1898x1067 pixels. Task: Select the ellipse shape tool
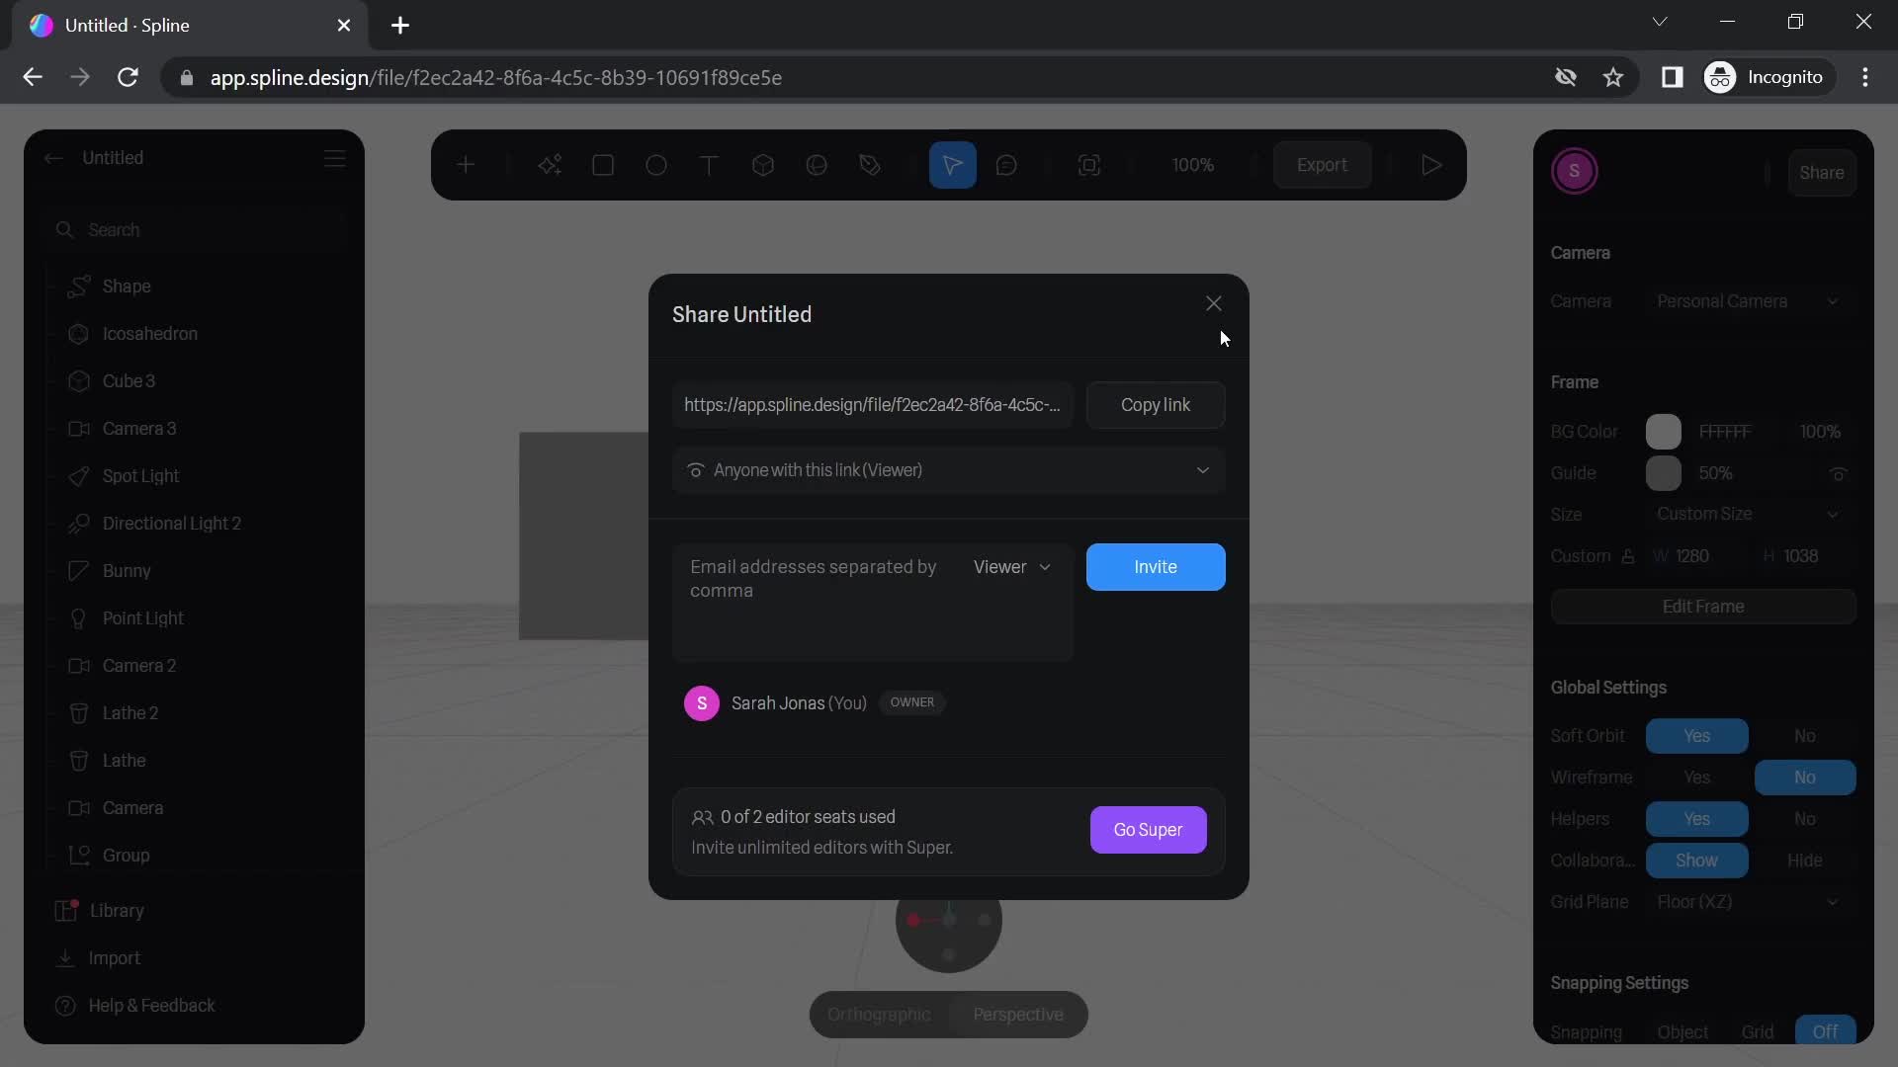655,164
